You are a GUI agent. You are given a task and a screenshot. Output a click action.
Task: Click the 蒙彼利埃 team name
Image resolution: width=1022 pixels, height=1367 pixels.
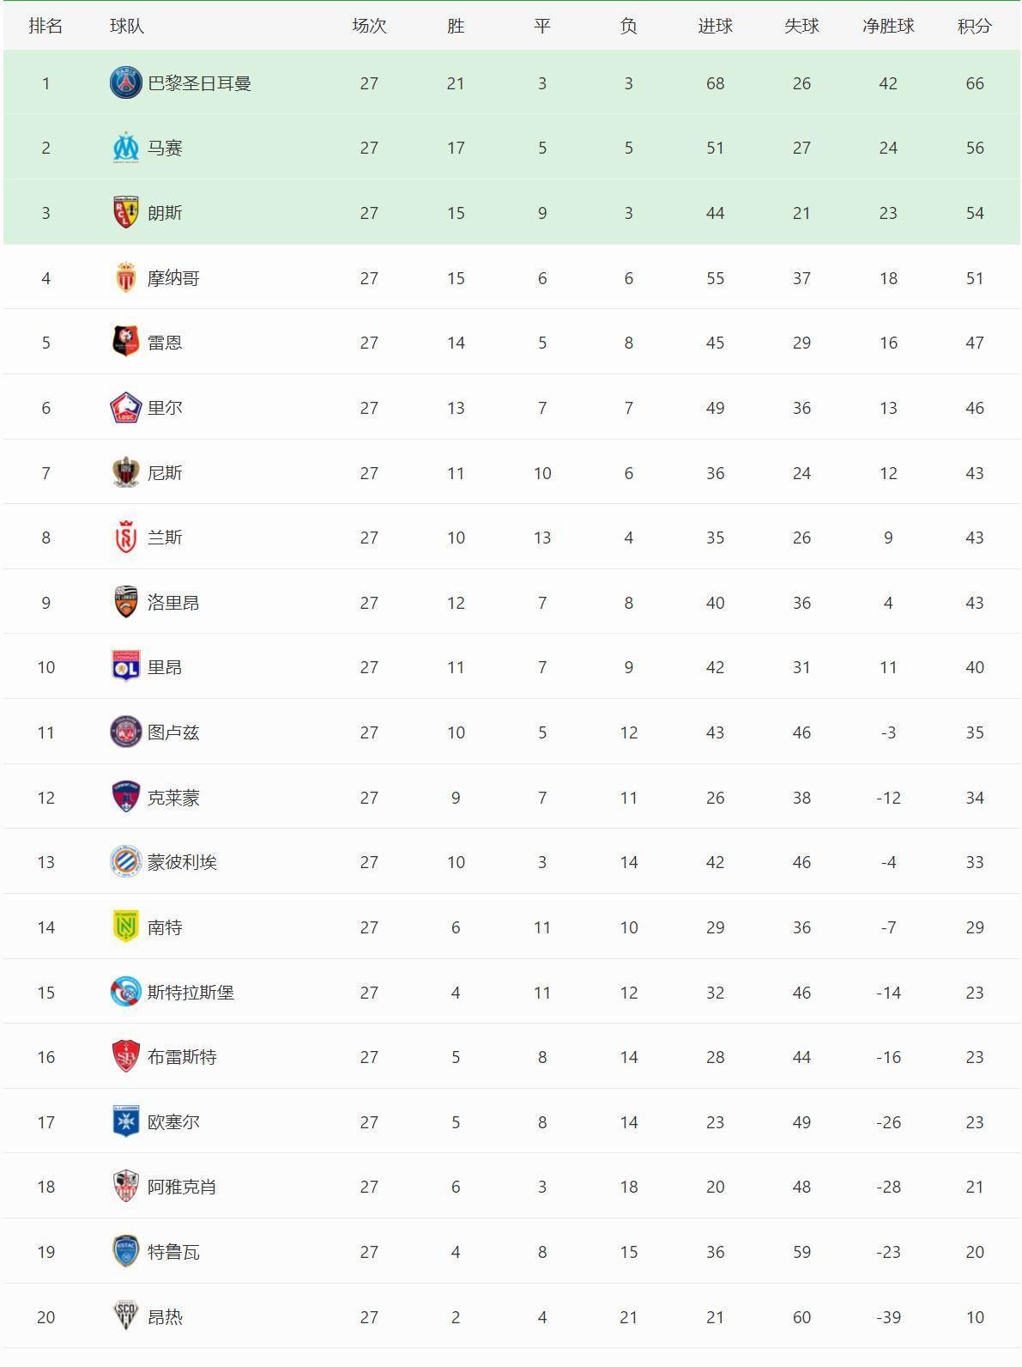[182, 862]
